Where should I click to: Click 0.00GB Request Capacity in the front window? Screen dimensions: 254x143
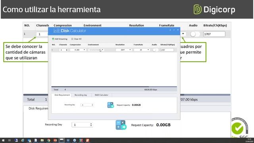136,105
